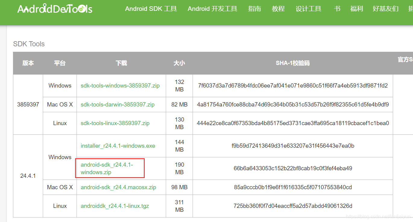
Task: Click Linux cell beside sdk-tools-linux-3859397.zip
Action: coord(60,123)
